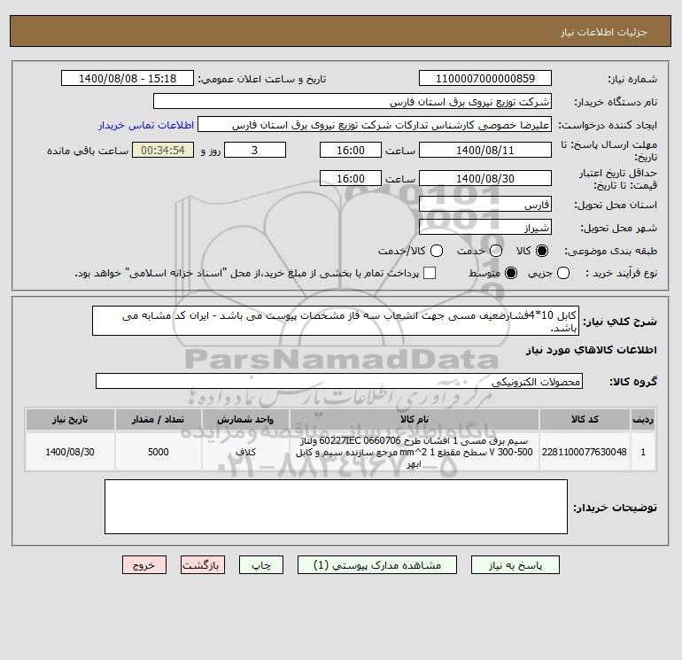The image size is (682, 660).
Task: Toggle the اسناد خزانه اسلامی payment checkbox
Action: click(x=430, y=273)
